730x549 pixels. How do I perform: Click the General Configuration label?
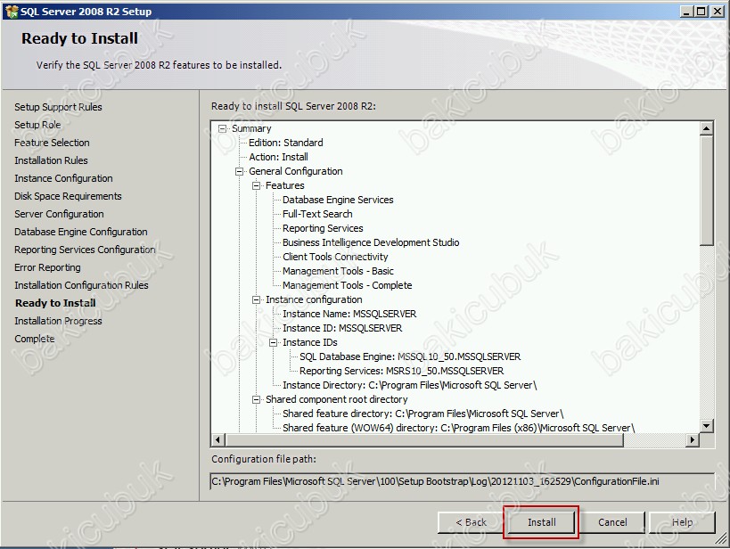296,171
